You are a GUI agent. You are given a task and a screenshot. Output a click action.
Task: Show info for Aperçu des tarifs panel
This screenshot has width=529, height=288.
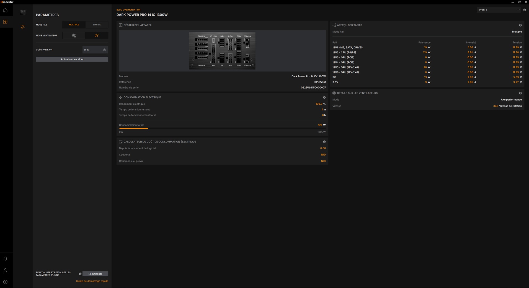click(x=520, y=25)
